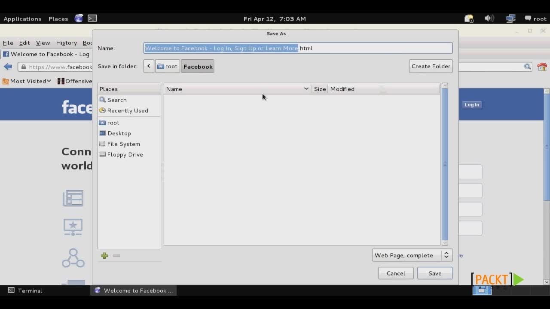
Task: Click the search magnifier in browser search box
Action: (527, 67)
